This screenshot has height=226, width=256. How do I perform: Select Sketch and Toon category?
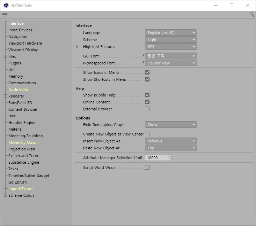pyautogui.click(x=23, y=156)
